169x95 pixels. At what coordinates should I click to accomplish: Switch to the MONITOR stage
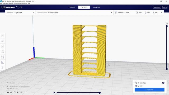pos(97,7)
